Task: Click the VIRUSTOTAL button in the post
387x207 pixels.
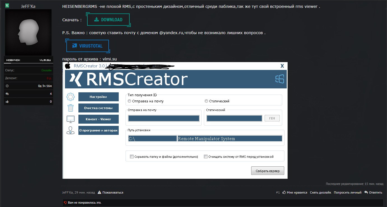Action: click(x=88, y=46)
